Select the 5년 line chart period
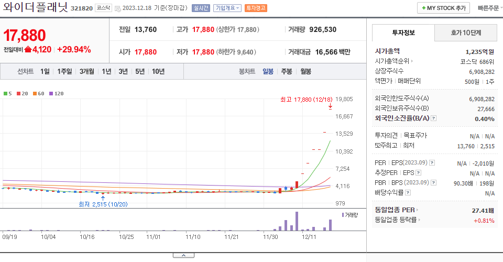The height and width of the screenshot is (262, 503). [x=140, y=71]
